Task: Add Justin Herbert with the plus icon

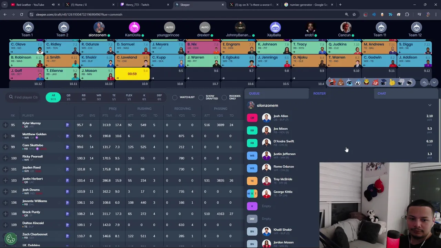Action: pos(6,180)
